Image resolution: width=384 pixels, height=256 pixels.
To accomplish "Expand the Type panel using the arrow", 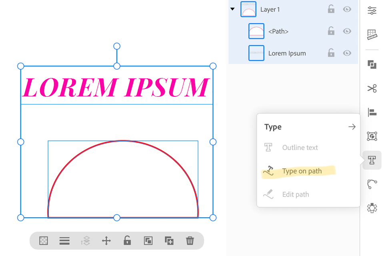I will click(352, 127).
